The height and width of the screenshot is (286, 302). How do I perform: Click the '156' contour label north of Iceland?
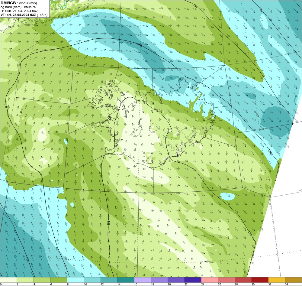pos(140,45)
